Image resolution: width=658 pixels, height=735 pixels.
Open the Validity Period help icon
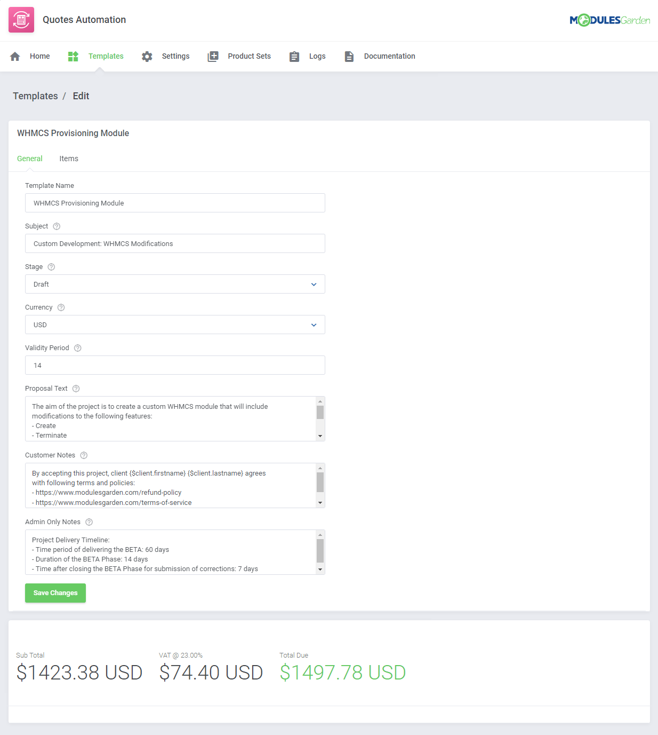pyautogui.click(x=77, y=347)
